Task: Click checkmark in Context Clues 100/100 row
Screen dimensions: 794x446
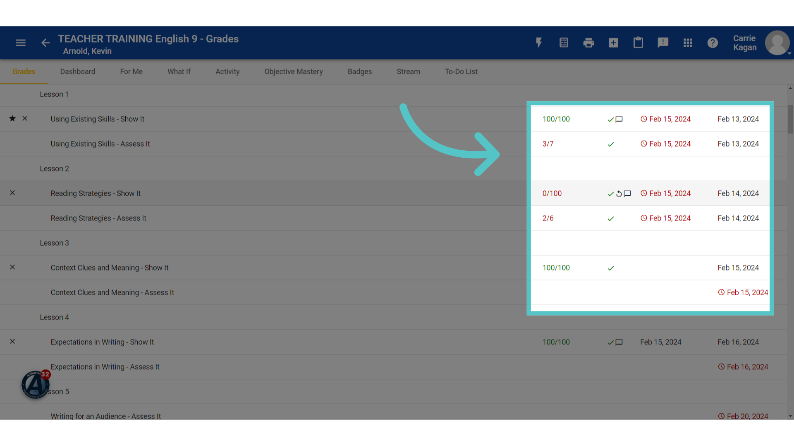Action: [611, 268]
